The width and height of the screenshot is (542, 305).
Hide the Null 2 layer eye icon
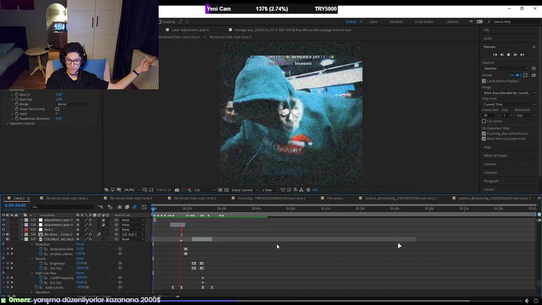[x=3, y=230]
